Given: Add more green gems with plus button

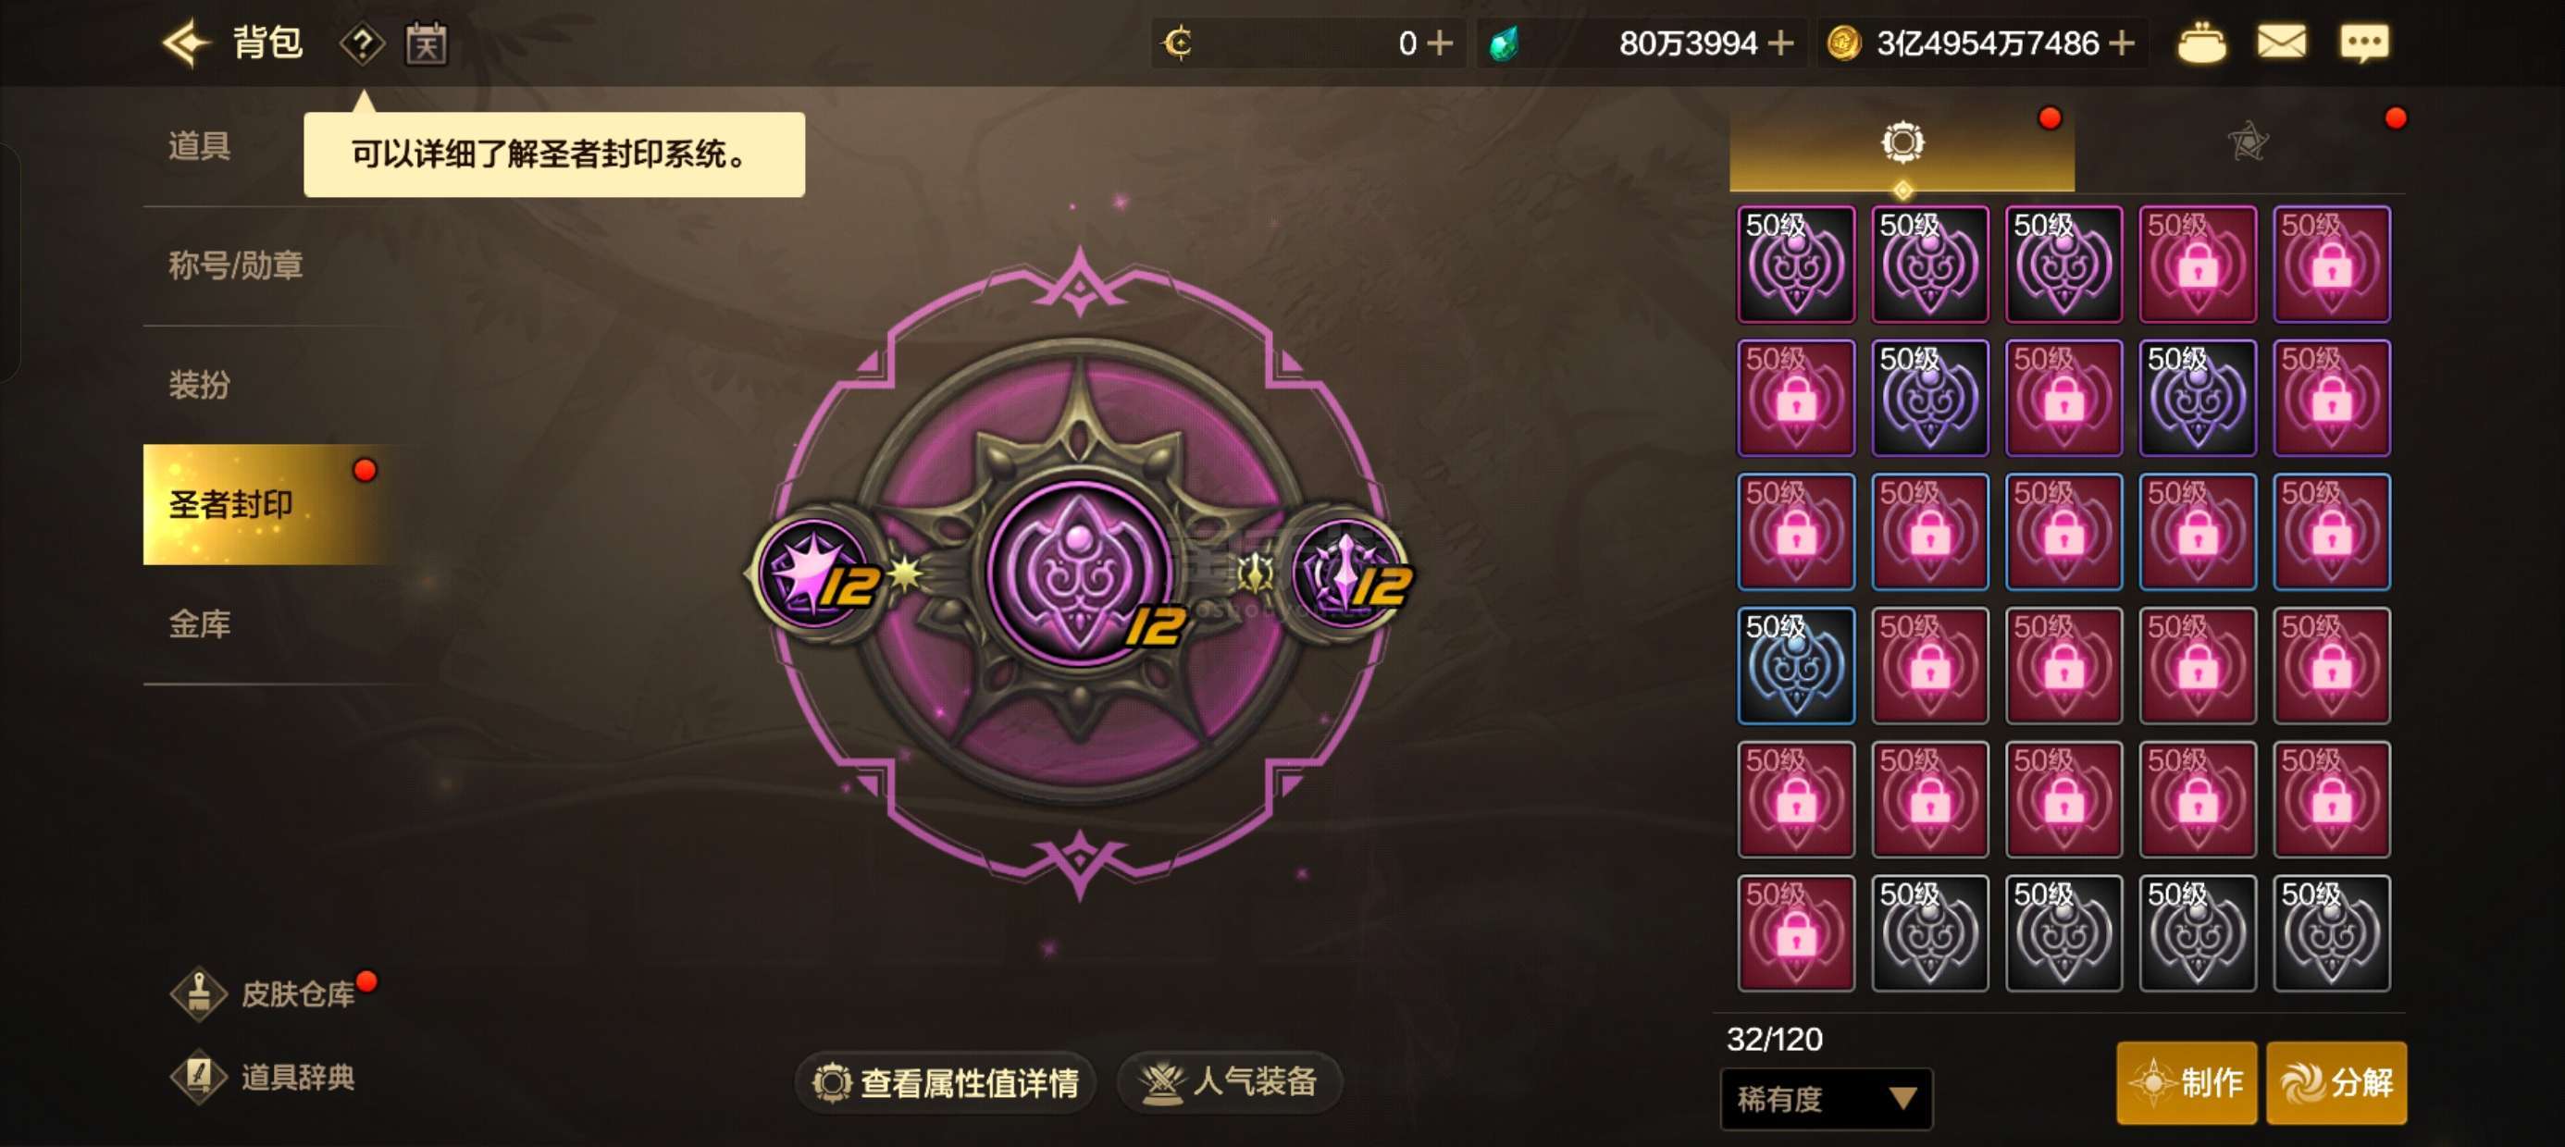Looking at the screenshot, I should tap(1780, 43).
